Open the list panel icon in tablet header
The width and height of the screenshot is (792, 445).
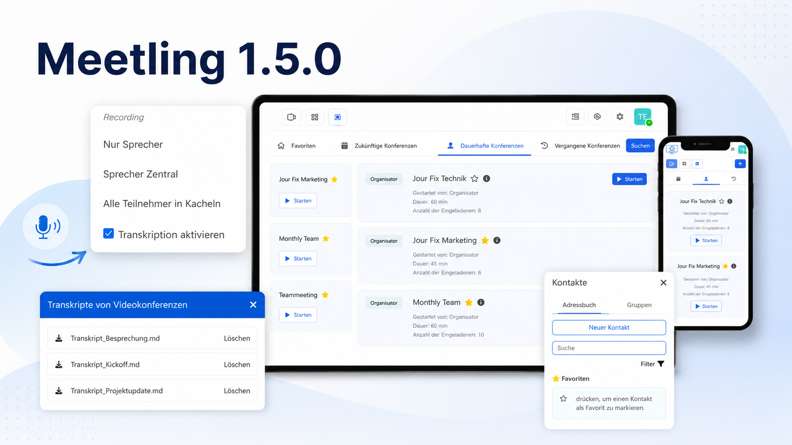[576, 116]
